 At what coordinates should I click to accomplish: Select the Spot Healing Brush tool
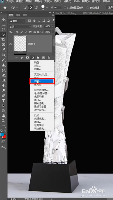point(3,55)
